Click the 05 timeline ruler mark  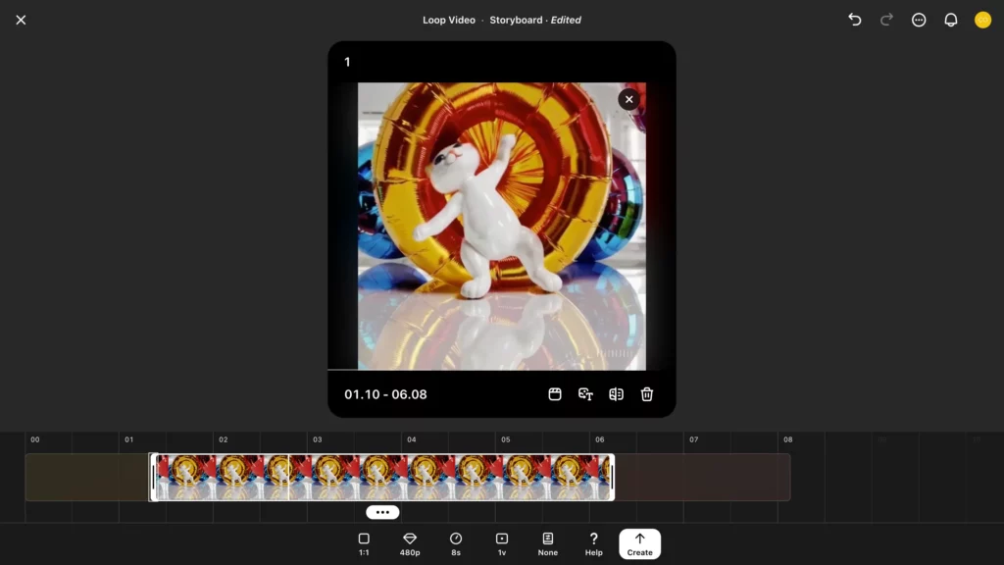click(506, 439)
